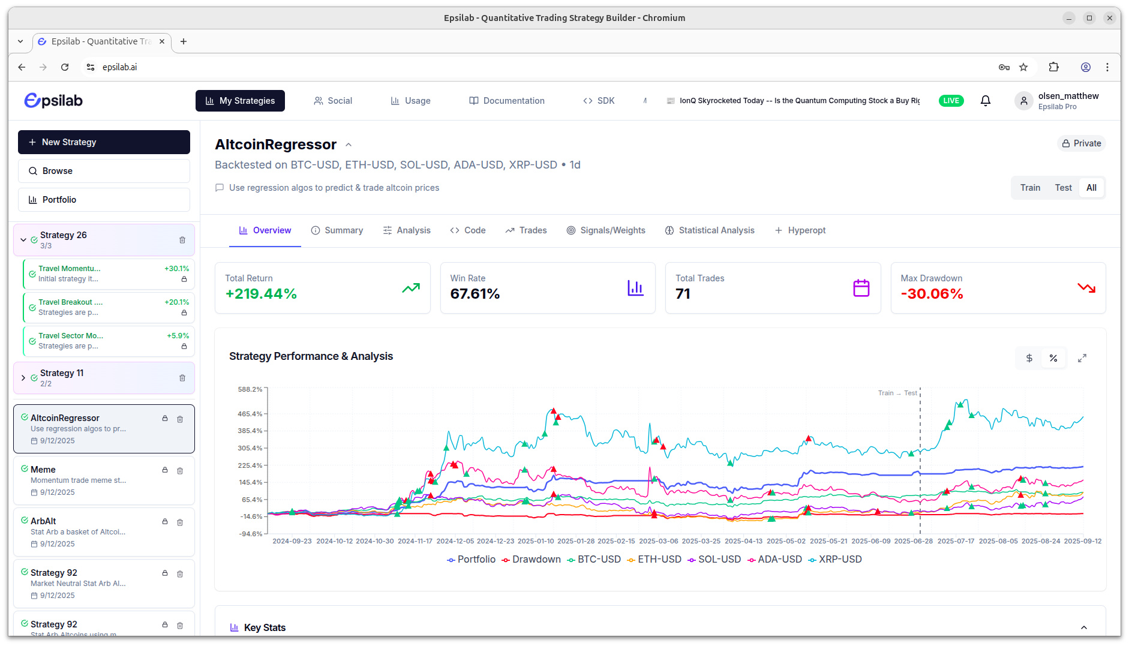The width and height of the screenshot is (1129, 646).
Task: Collapse the Key Stats section
Action: point(1083,627)
